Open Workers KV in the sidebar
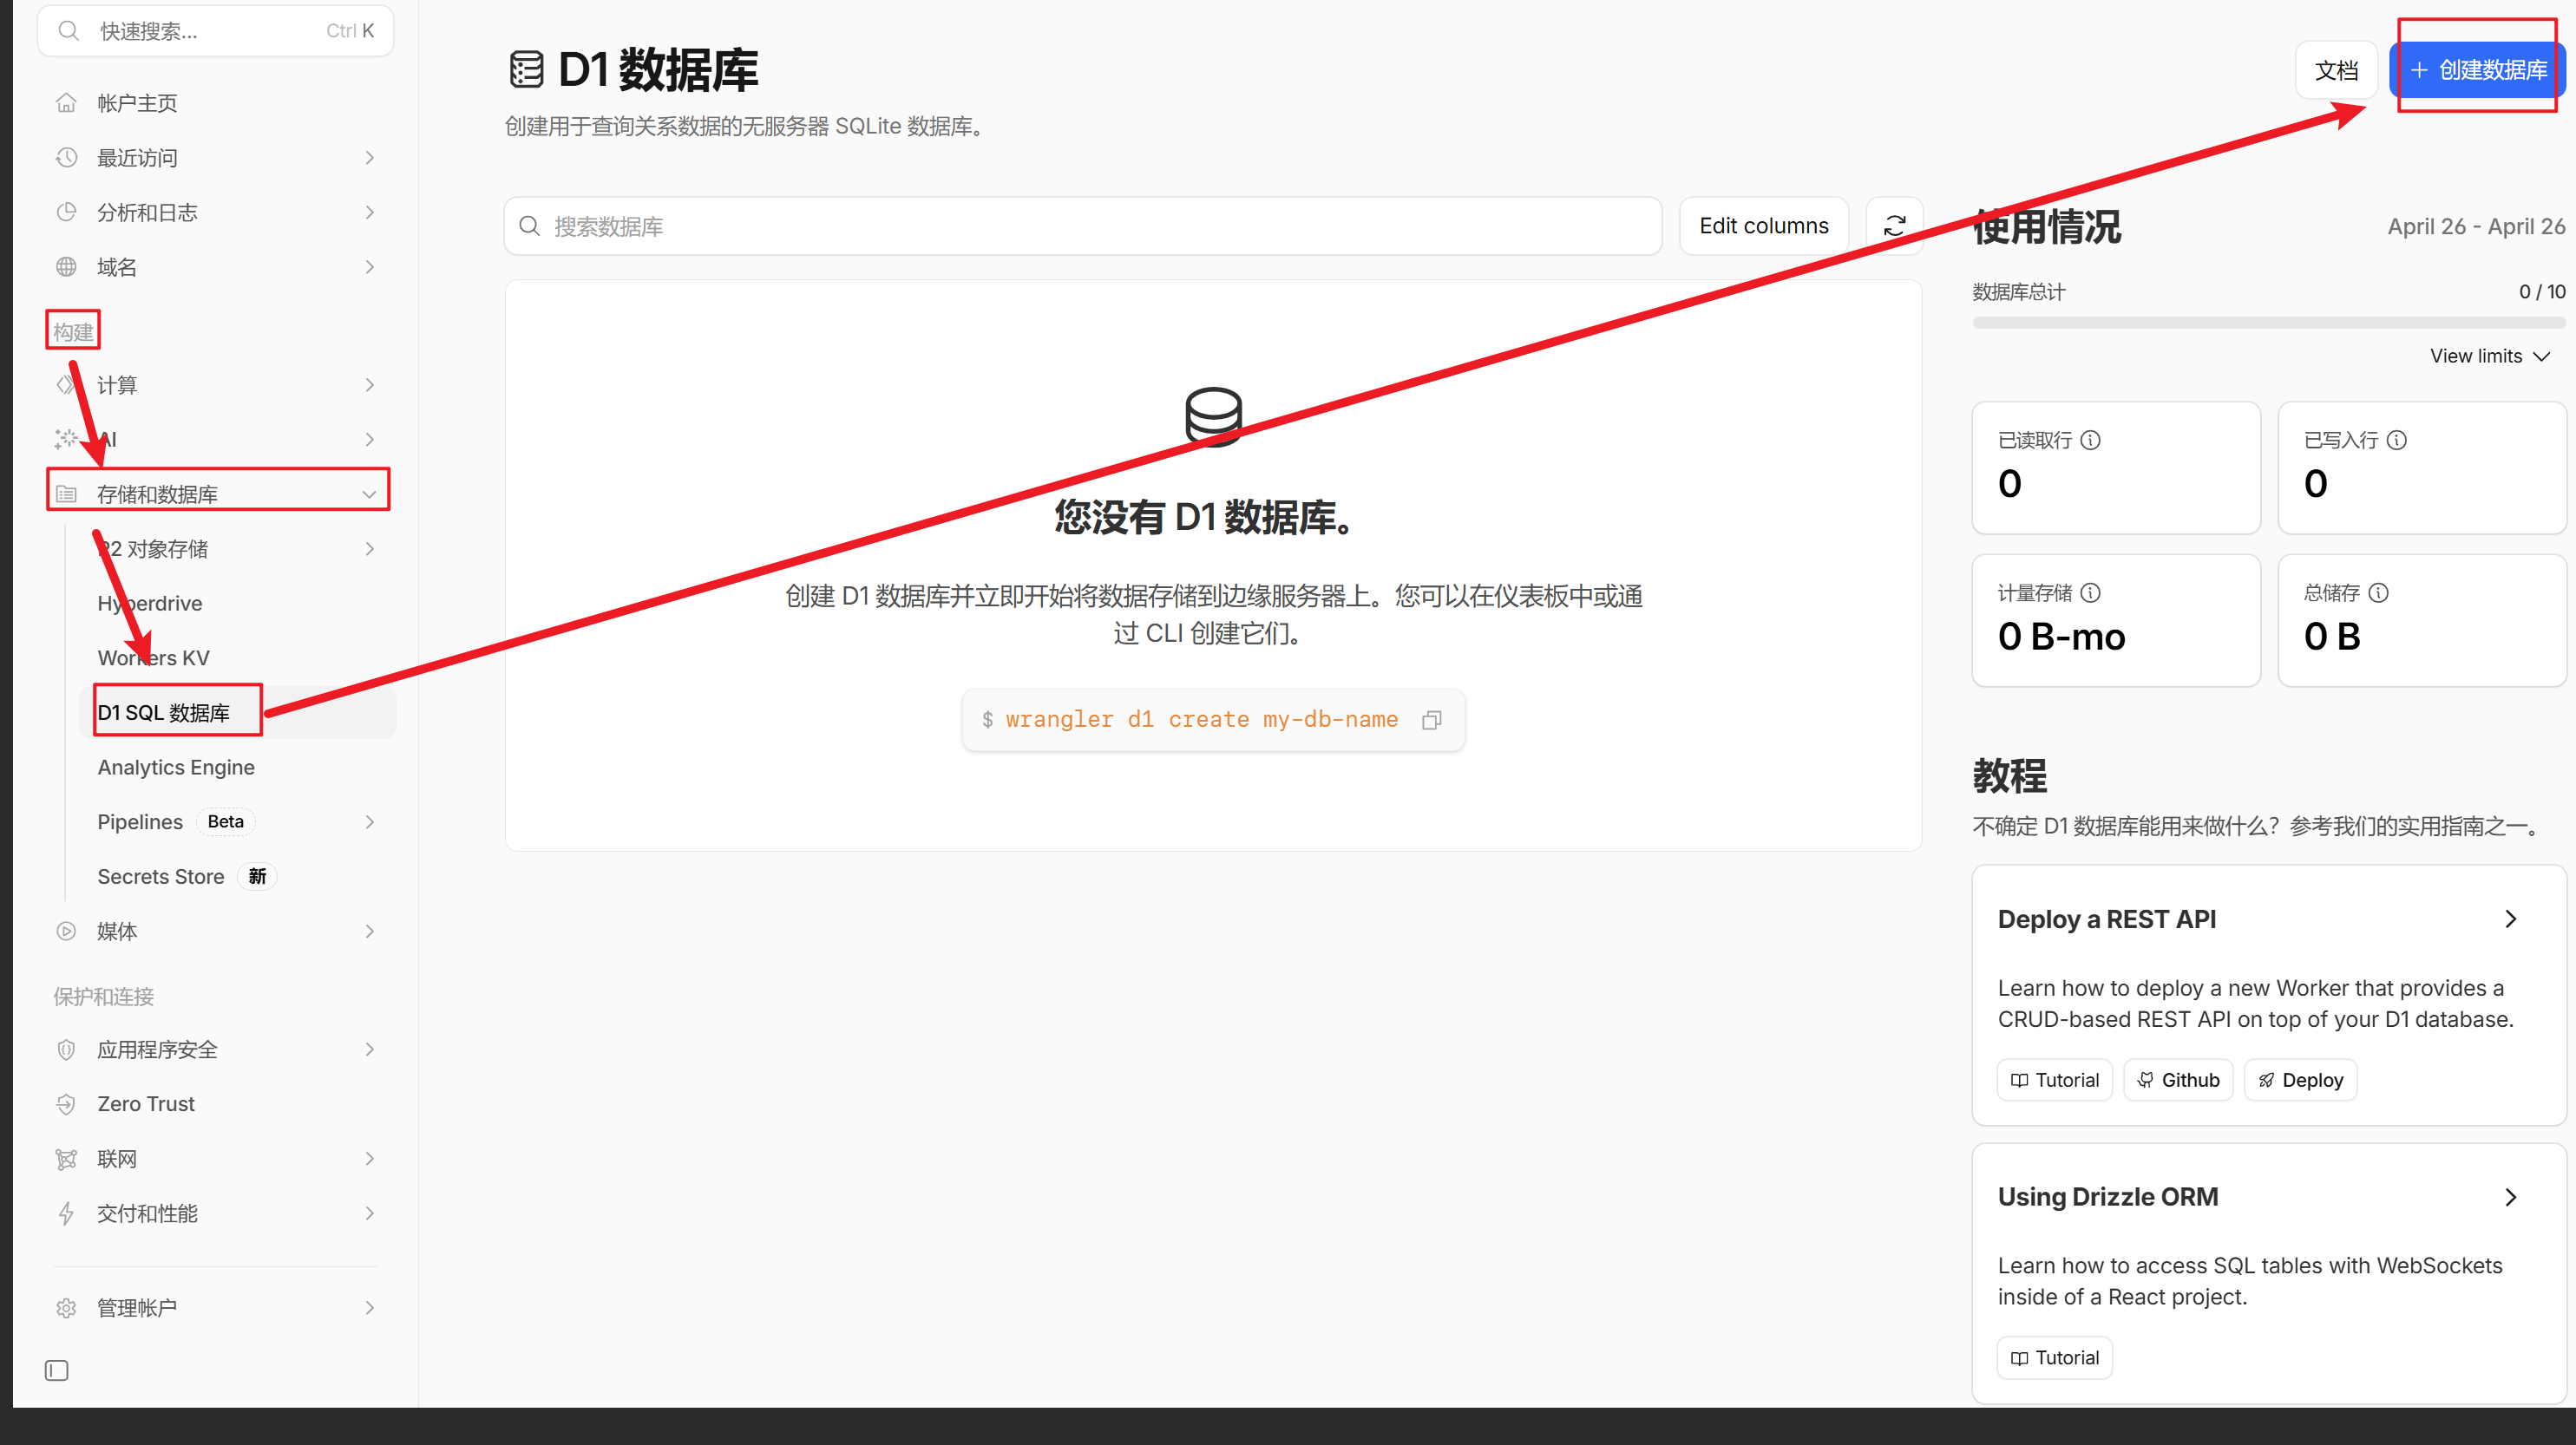This screenshot has width=2576, height=1445. (153, 658)
